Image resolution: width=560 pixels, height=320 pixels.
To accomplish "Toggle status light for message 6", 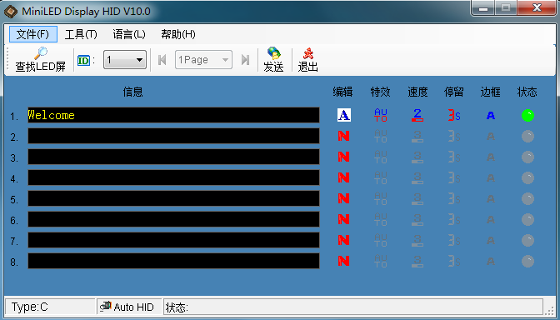I will click(x=527, y=219).
